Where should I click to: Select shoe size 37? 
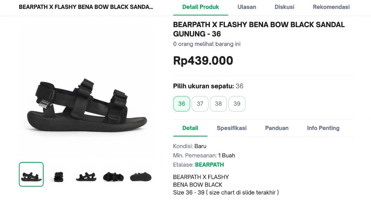[x=200, y=103]
